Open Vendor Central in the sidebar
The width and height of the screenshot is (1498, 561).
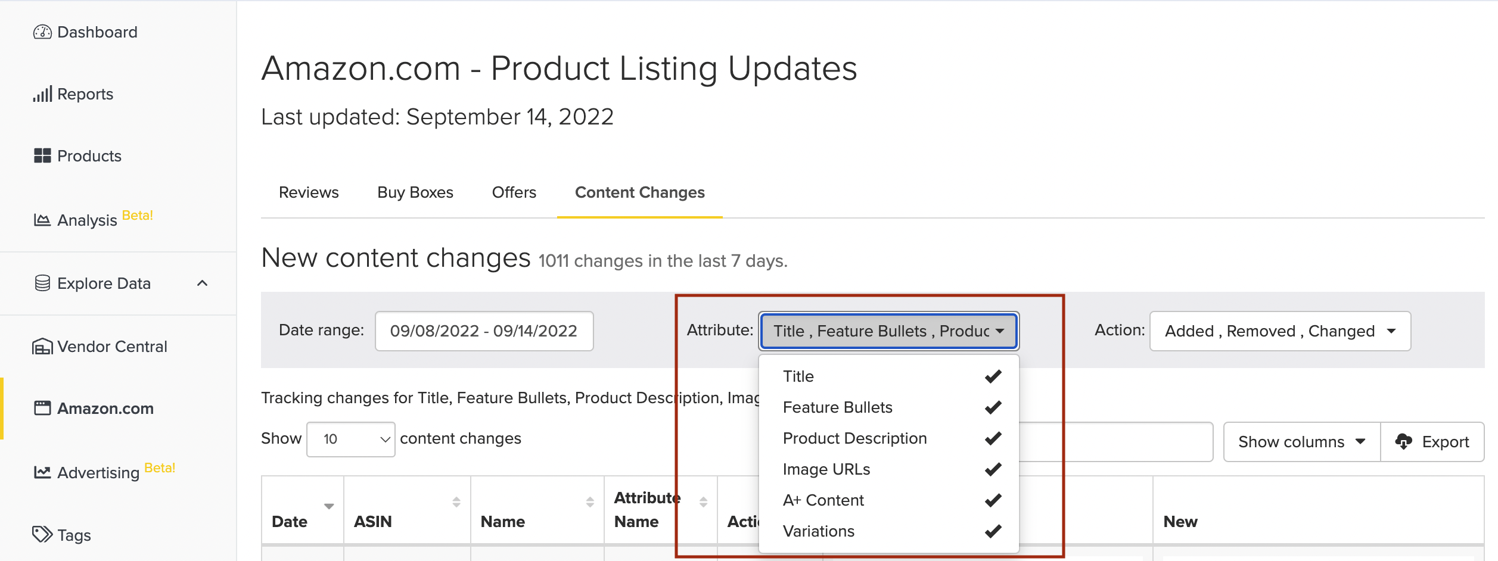point(112,347)
